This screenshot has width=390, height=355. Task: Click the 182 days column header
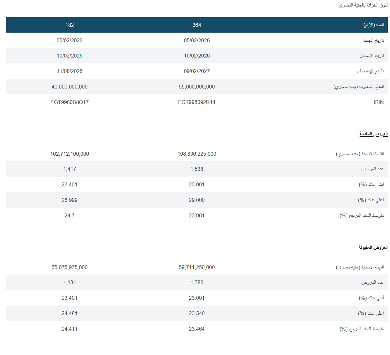[x=70, y=25]
